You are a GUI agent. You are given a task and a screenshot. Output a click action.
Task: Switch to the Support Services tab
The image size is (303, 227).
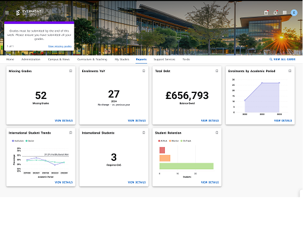pos(164,60)
